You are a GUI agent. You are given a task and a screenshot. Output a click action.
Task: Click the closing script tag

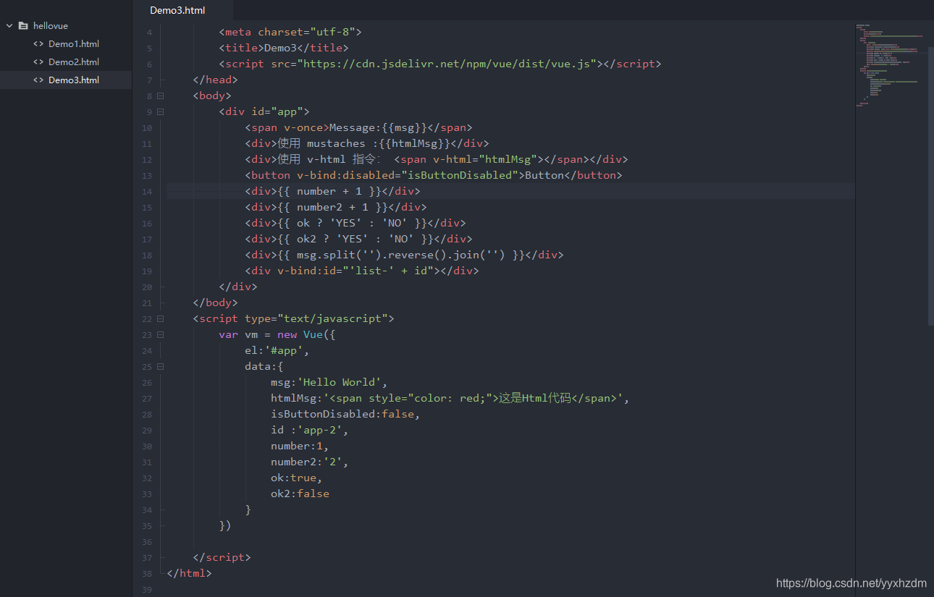222,557
